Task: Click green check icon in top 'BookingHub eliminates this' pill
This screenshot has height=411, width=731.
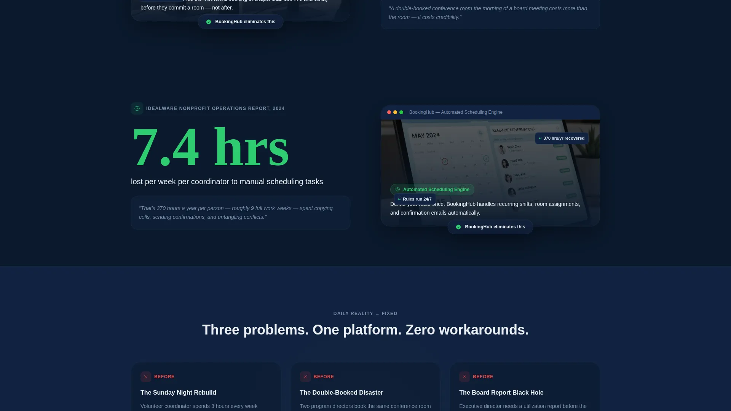Action: [209, 22]
